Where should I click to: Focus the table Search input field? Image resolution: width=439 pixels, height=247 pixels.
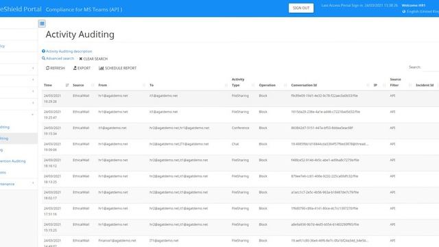(431, 67)
